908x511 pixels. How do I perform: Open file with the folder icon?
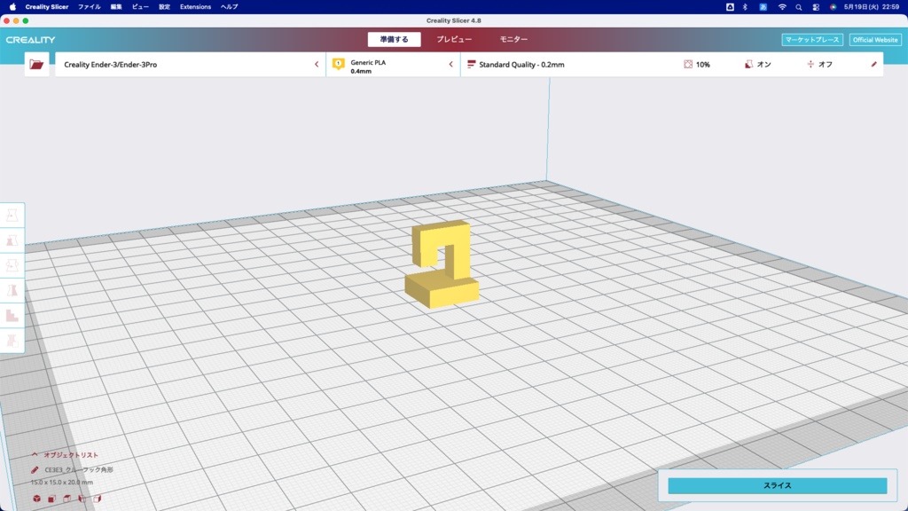coord(36,64)
